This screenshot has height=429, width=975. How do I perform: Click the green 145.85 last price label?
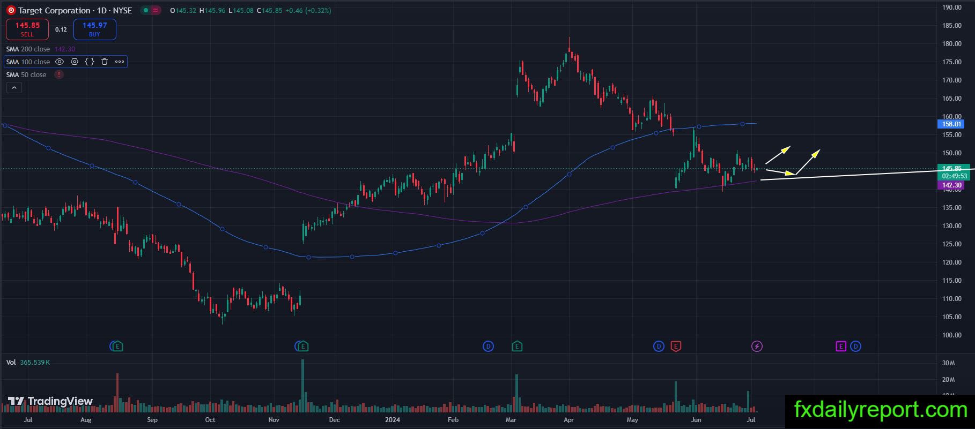953,168
